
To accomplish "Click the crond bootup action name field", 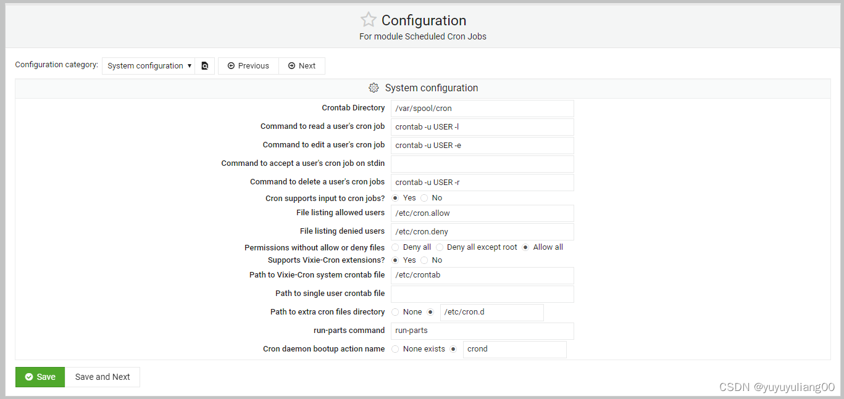I will pyautogui.click(x=514, y=349).
